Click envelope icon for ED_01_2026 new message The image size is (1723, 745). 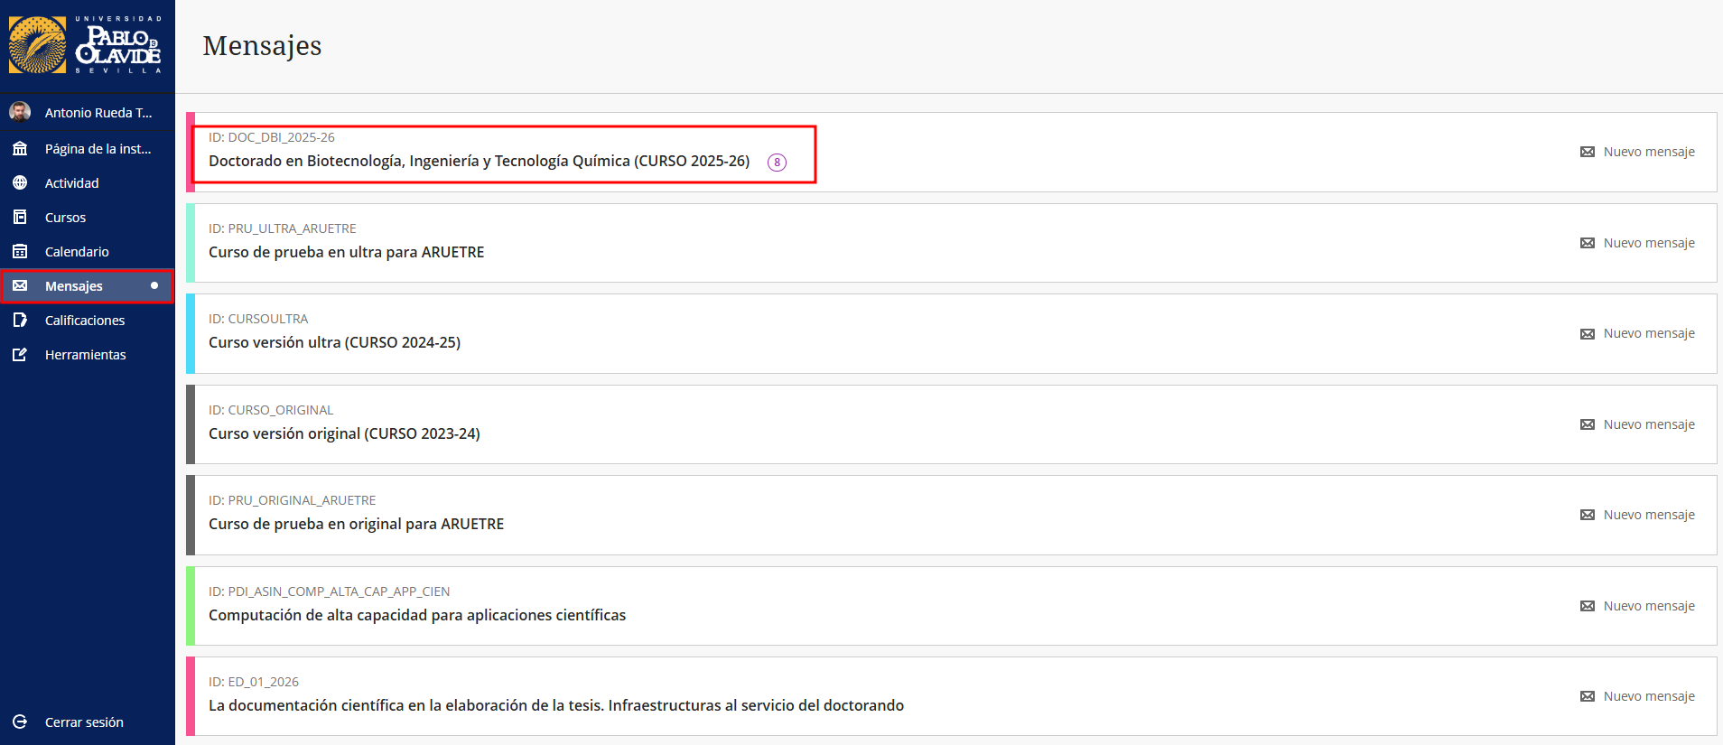[x=1588, y=696]
